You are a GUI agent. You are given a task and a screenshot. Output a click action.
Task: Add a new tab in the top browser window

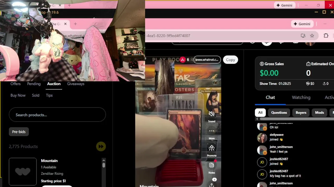[x=69, y=5]
